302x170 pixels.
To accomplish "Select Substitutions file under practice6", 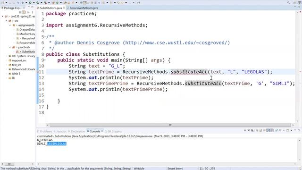I will [x=25, y=51].
